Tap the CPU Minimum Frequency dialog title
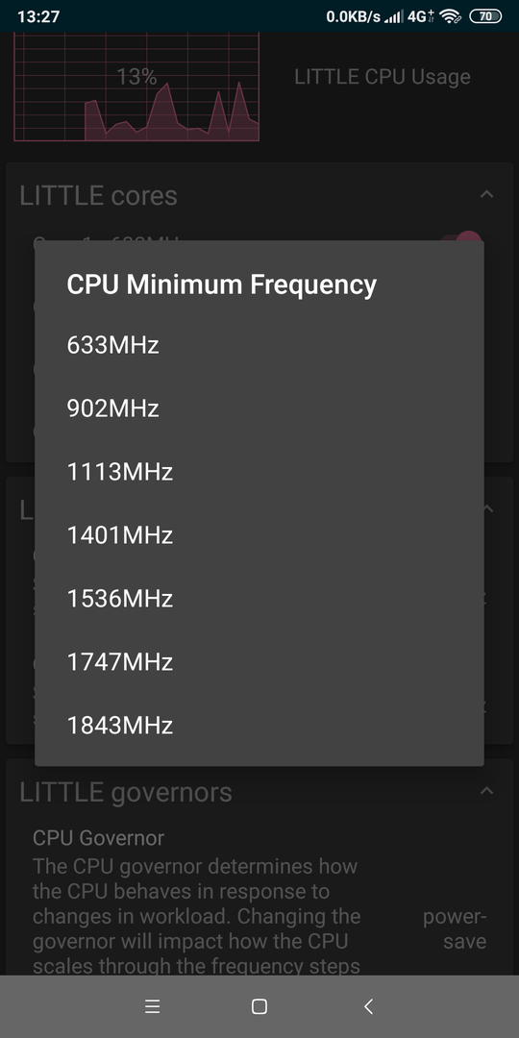Image resolution: width=519 pixels, height=1038 pixels. (222, 284)
